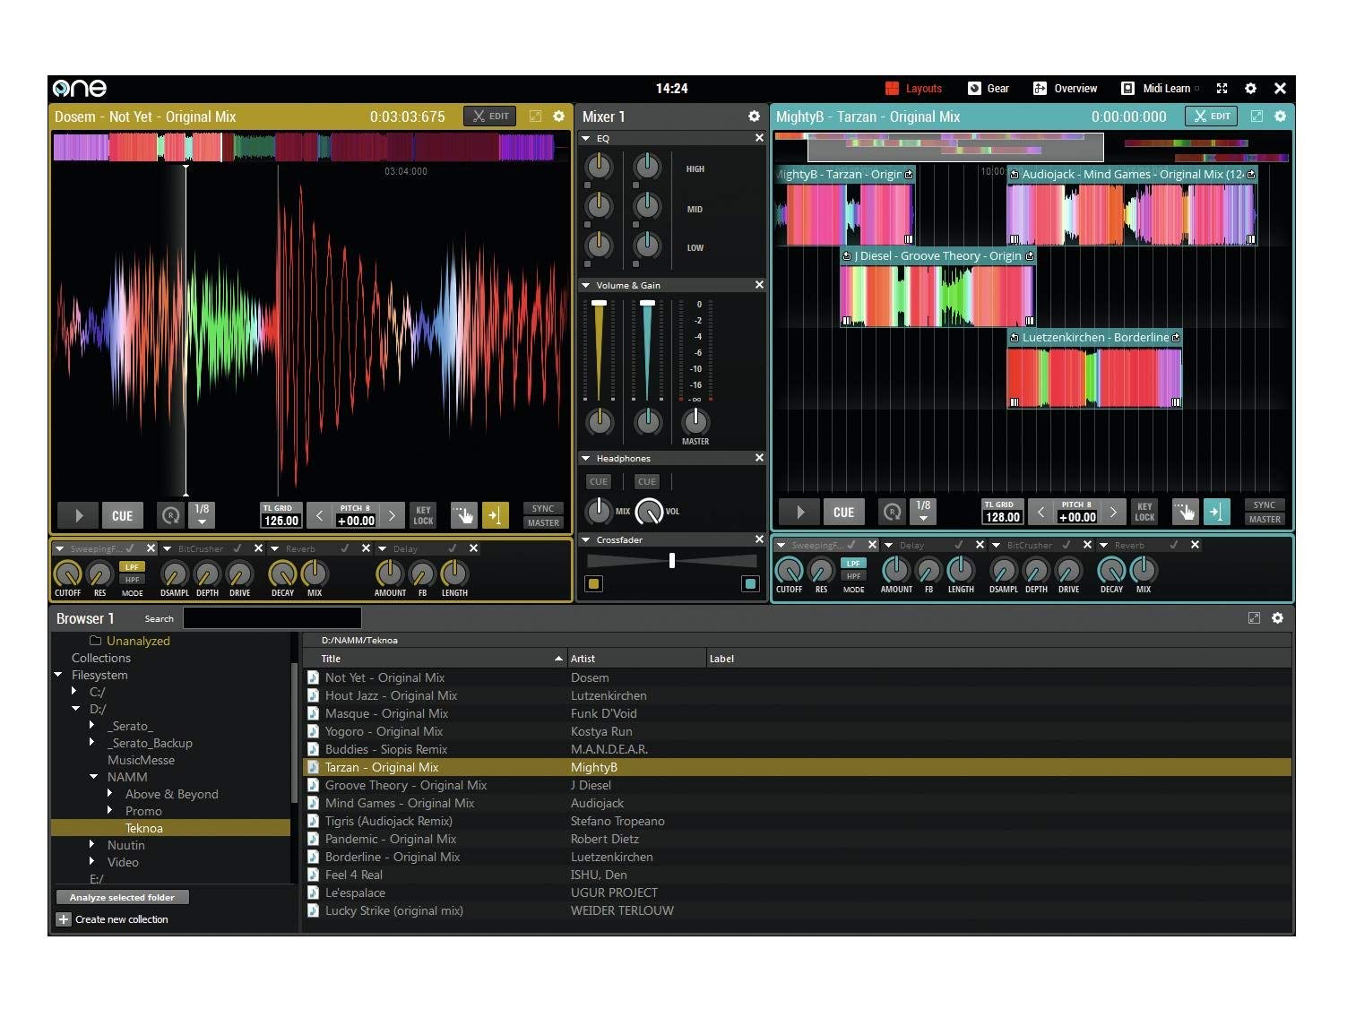Hit CUE on the Dosem deck
The width and height of the screenshot is (1347, 1009).
[x=122, y=515]
